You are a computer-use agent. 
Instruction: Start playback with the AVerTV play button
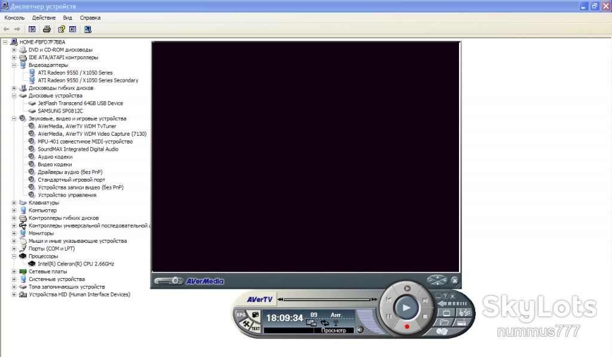(406, 307)
